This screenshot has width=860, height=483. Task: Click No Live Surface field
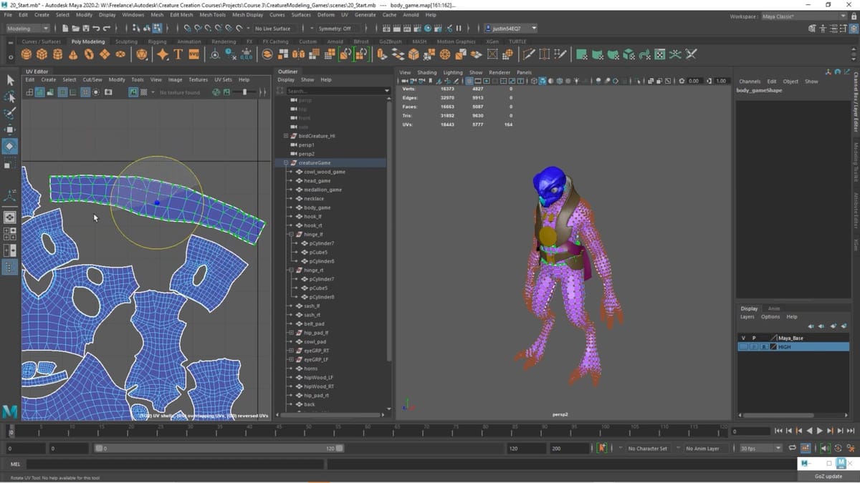272,29
